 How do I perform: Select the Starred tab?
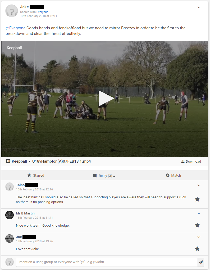pos(36,176)
